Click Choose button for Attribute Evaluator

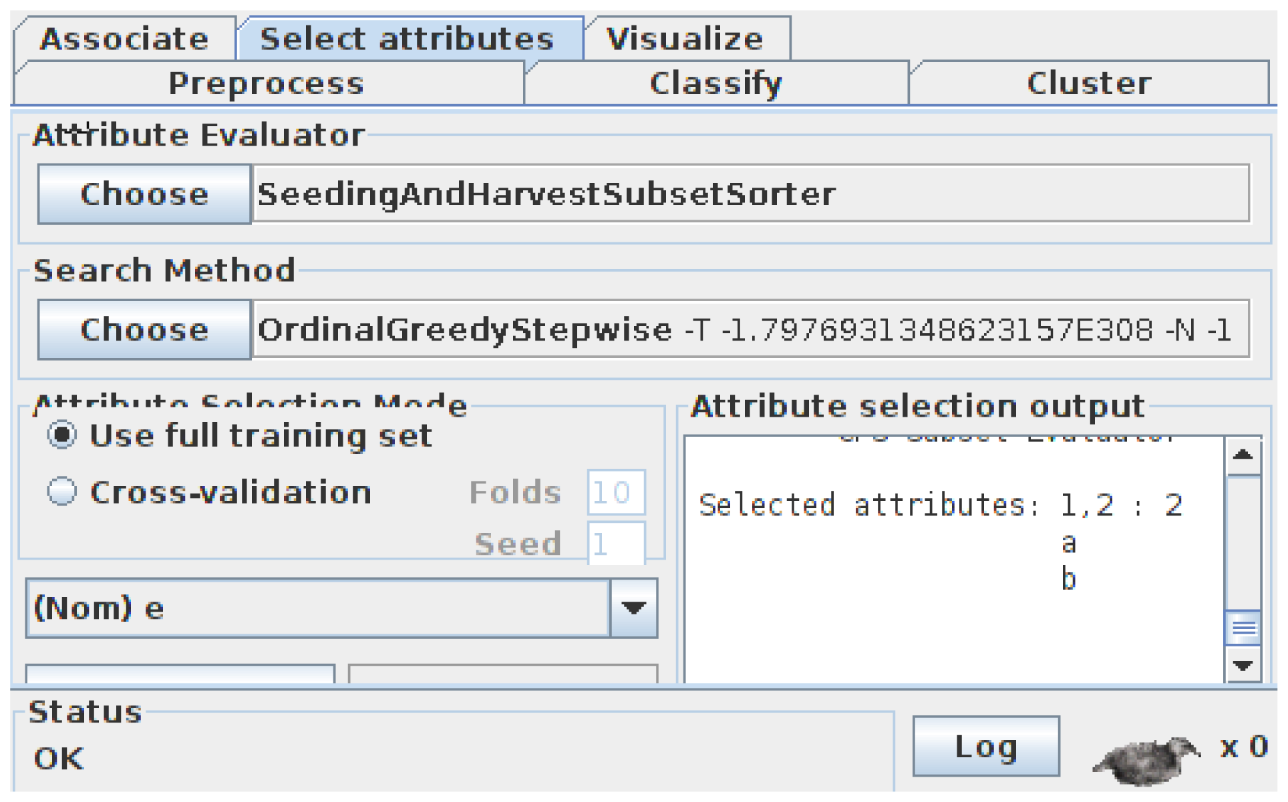[144, 194]
